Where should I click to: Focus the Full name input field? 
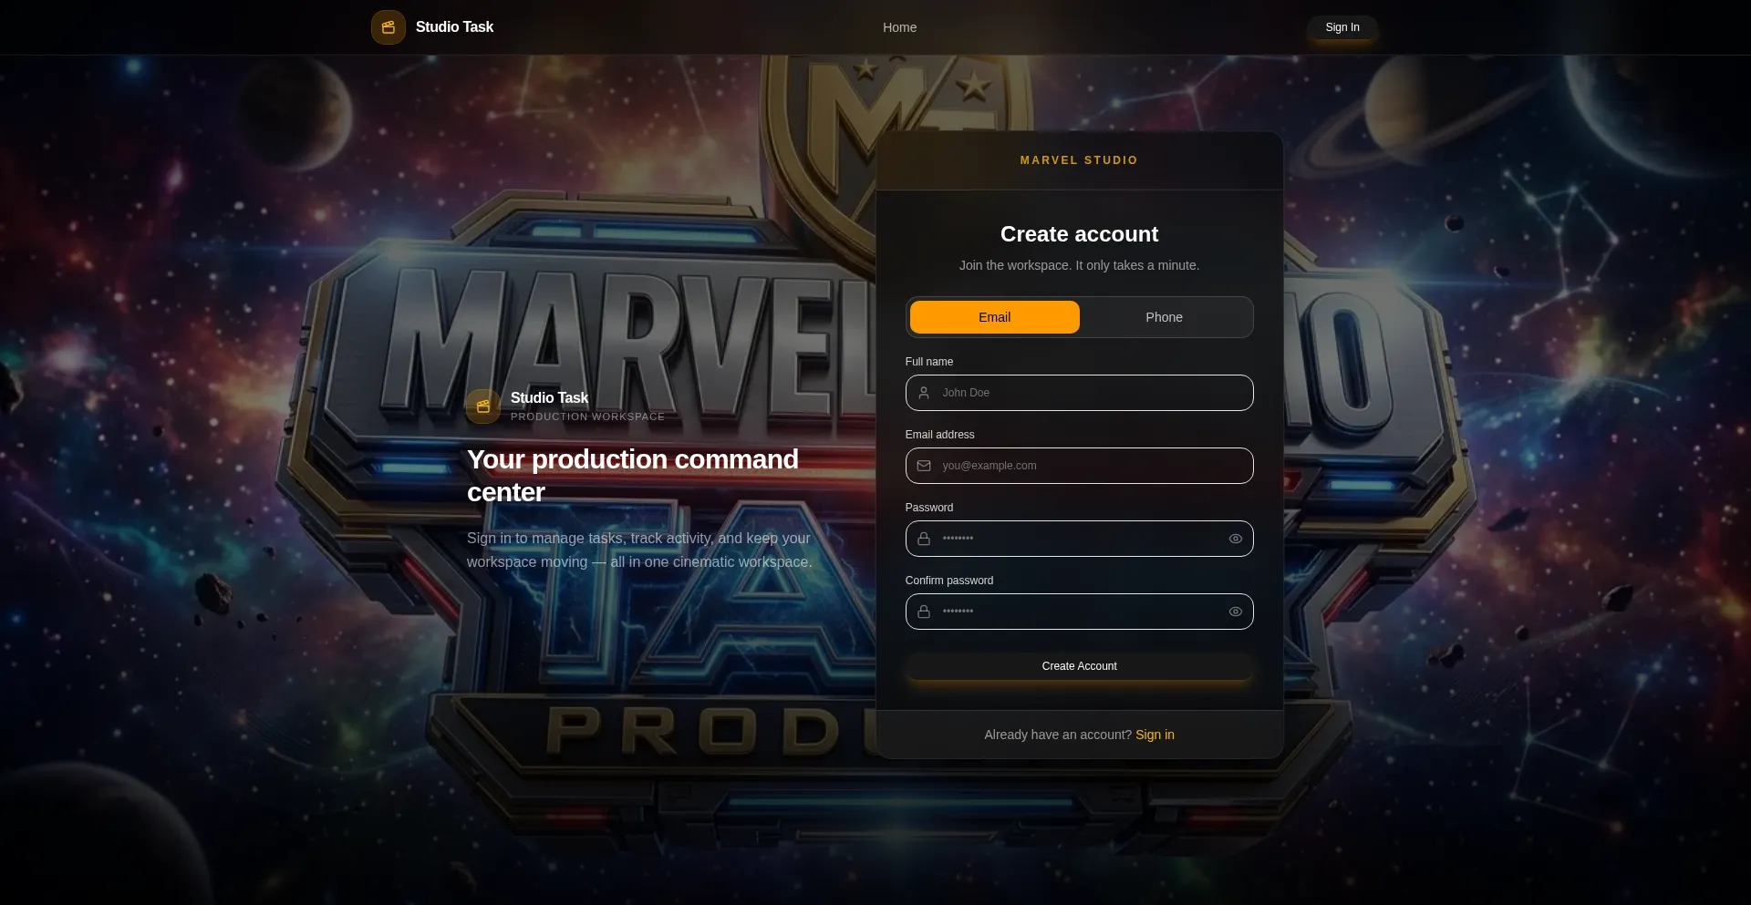pyautogui.click(x=1080, y=393)
